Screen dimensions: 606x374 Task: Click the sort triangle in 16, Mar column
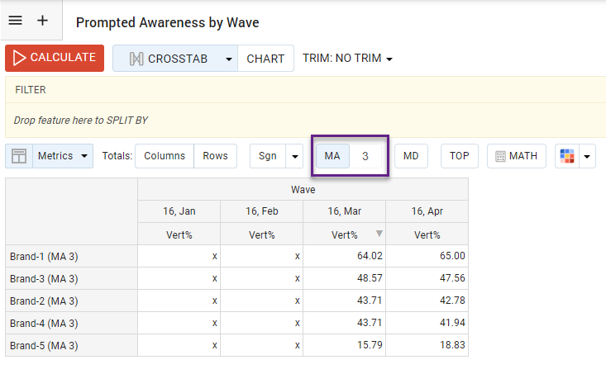[x=379, y=233]
